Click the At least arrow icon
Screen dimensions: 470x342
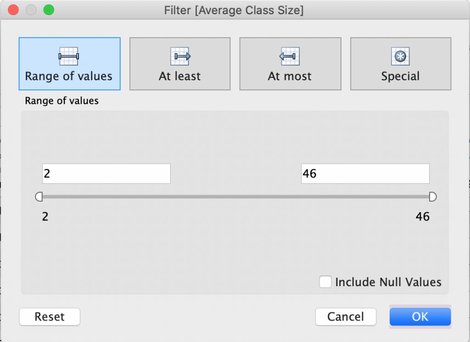point(180,56)
